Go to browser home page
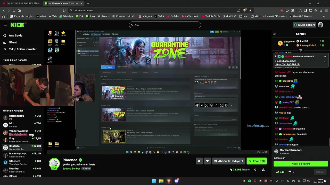Image resolution: width=330 pixels, height=185 pixels. (19, 10)
